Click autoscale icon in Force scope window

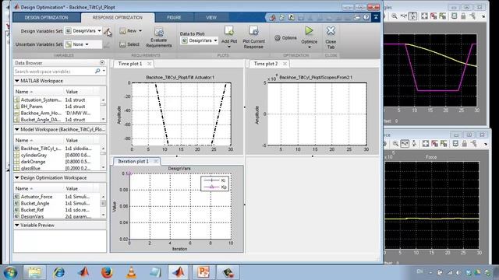click(x=426, y=144)
